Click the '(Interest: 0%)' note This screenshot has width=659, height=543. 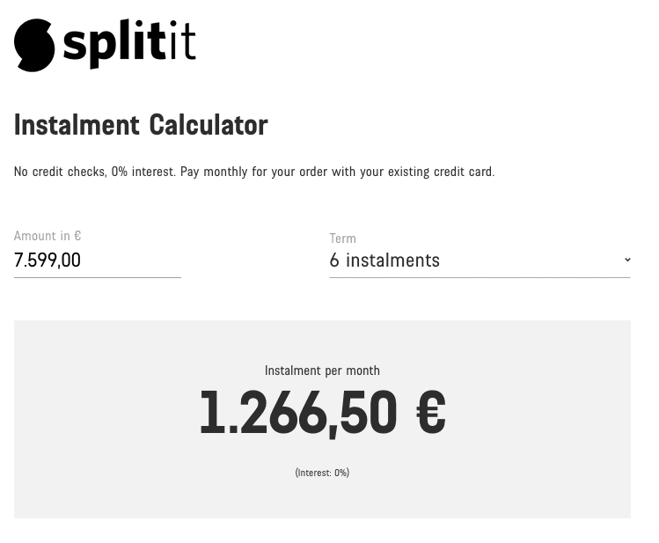[x=322, y=473]
